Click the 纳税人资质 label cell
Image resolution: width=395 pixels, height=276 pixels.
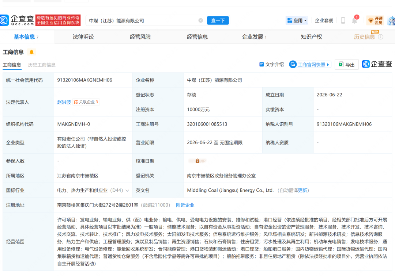click(x=288, y=142)
